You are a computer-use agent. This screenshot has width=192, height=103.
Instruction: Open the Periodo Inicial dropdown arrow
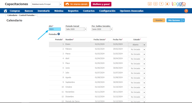tap(85, 29)
